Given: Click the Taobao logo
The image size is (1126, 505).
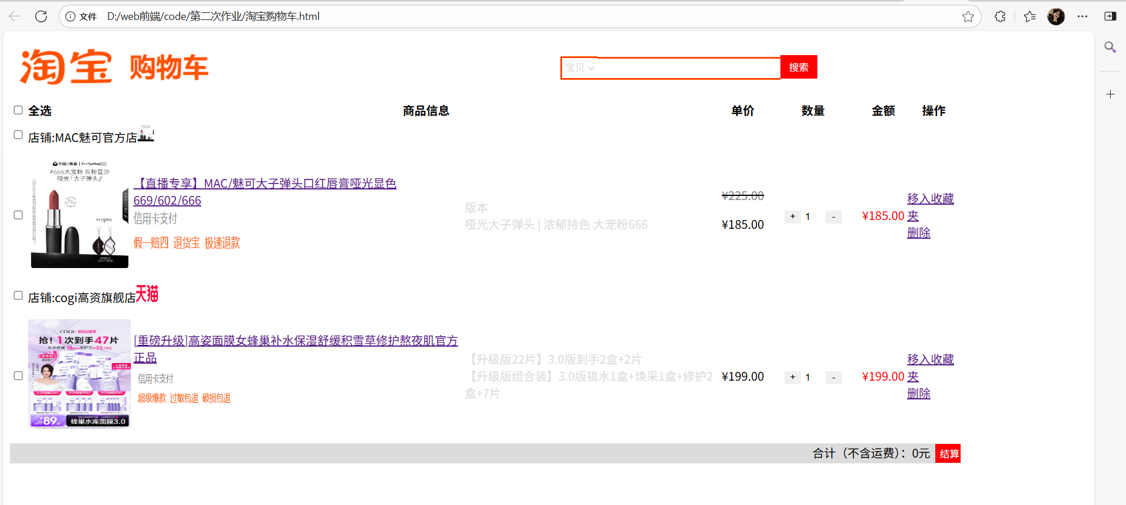Looking at the screenshot, I should click(66, 67).
